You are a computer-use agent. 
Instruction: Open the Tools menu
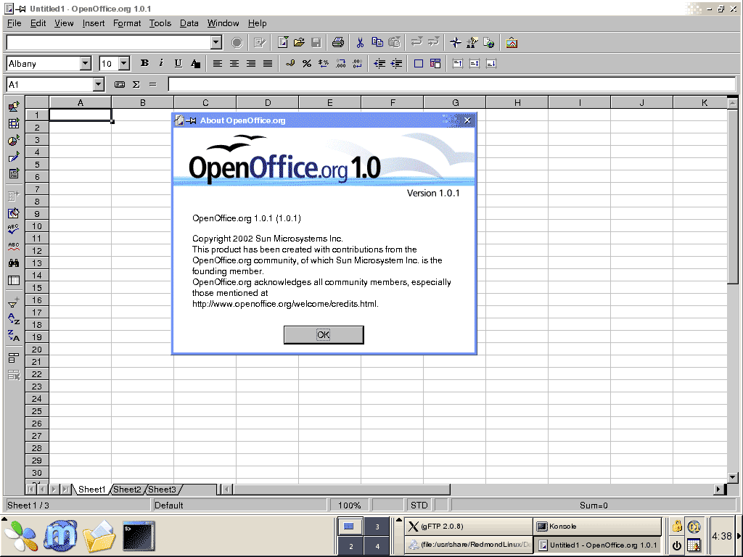[160, 22]
